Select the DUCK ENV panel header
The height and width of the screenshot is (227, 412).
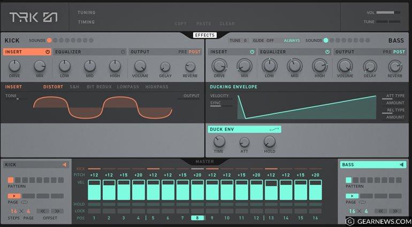pyautogui.click(x=245, y=129)
